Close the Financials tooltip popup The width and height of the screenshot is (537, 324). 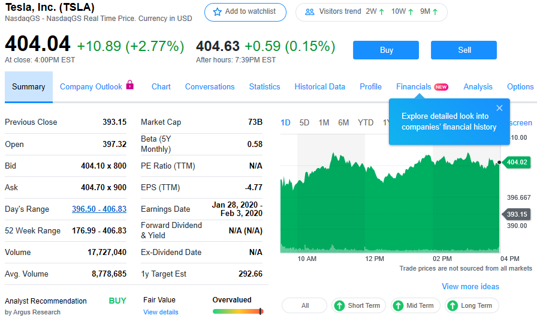point(499,108)
